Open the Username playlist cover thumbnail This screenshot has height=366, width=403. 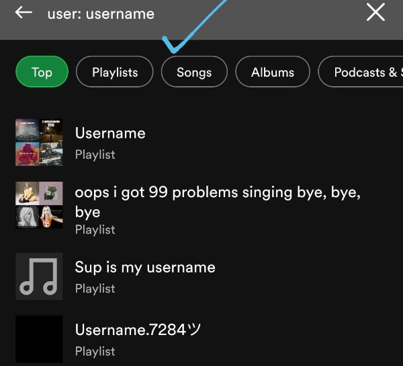[39, 142]
